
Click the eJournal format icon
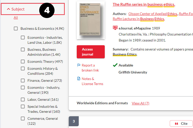click(115, 28)
